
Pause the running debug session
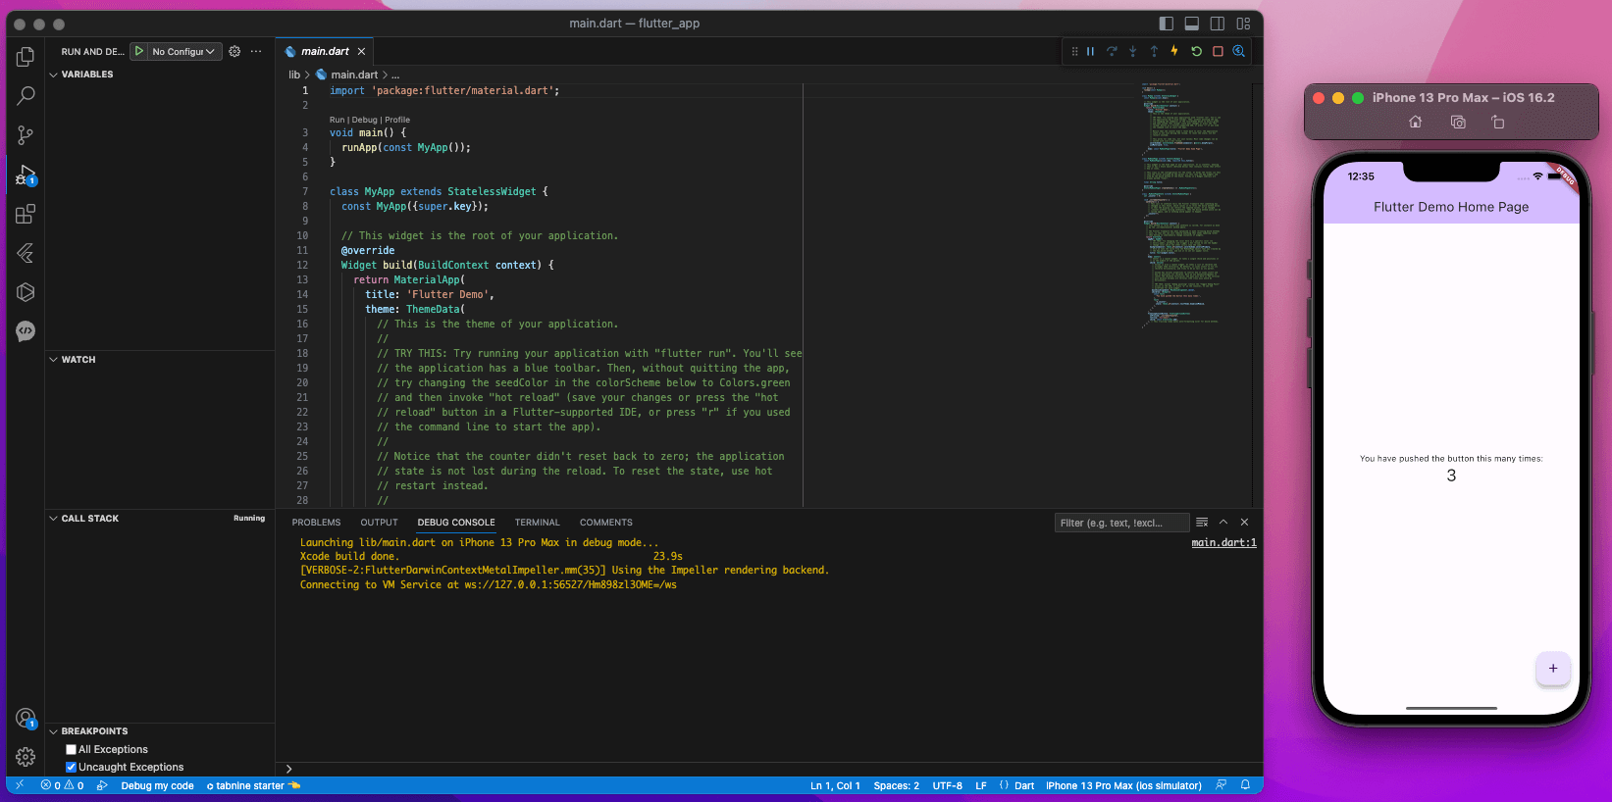(1090, 51)
